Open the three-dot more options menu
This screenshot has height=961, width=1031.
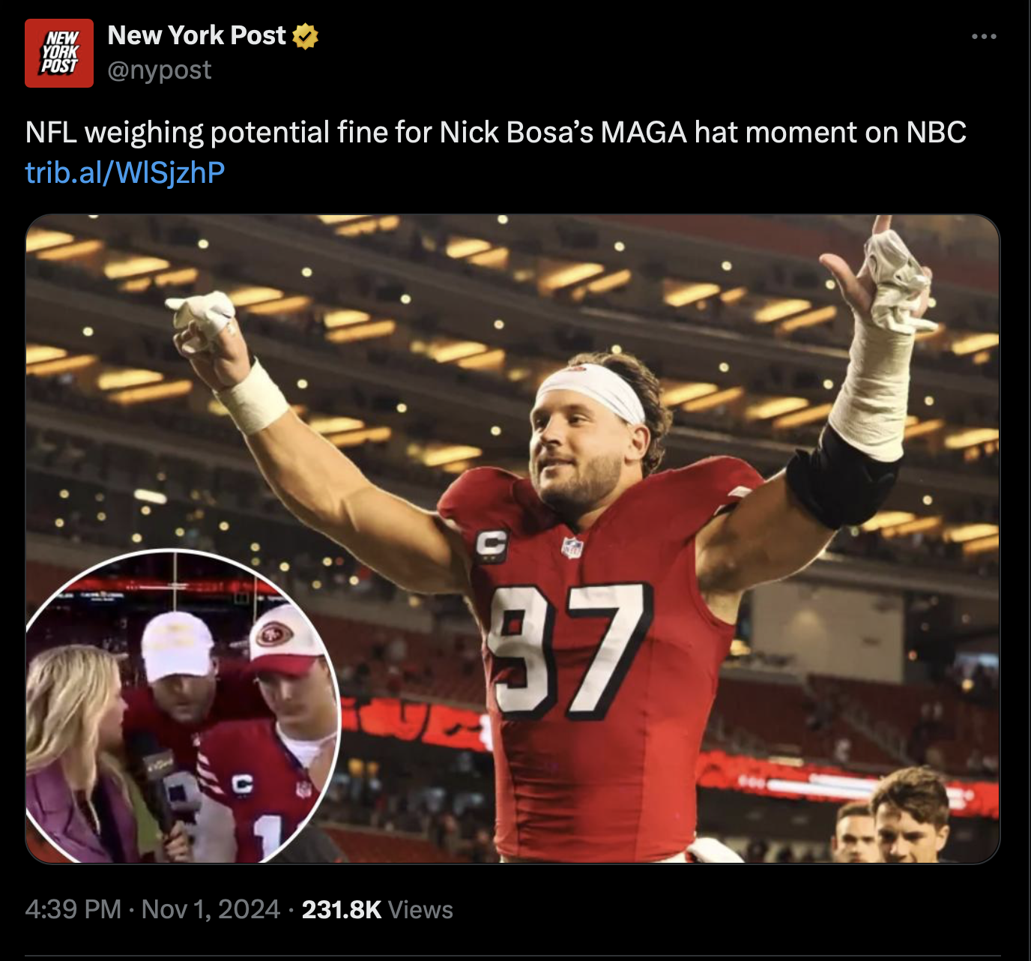984,36
